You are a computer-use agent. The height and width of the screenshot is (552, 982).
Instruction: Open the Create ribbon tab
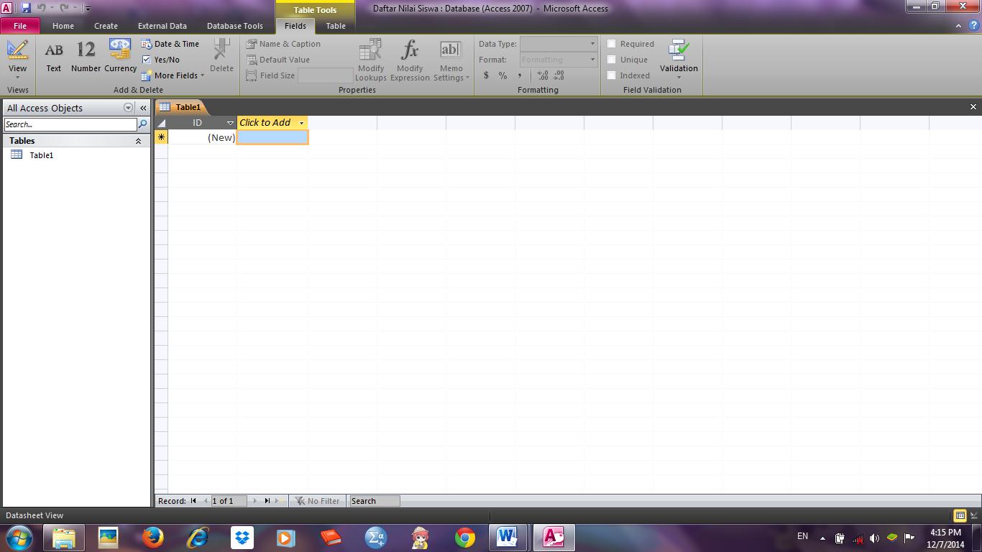click(x=106, y=25)
